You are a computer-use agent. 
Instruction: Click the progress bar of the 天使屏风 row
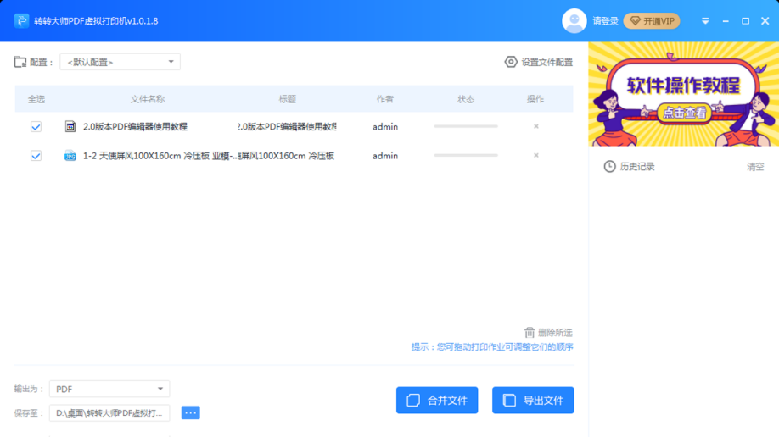pos(466,155)
